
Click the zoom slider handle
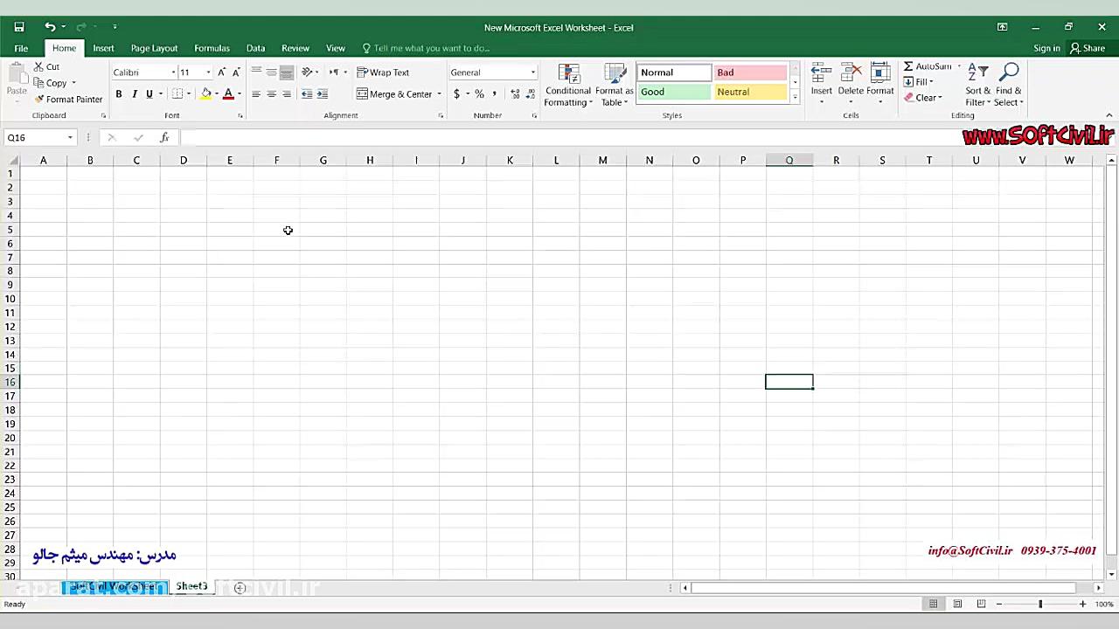click(1040, 604)
